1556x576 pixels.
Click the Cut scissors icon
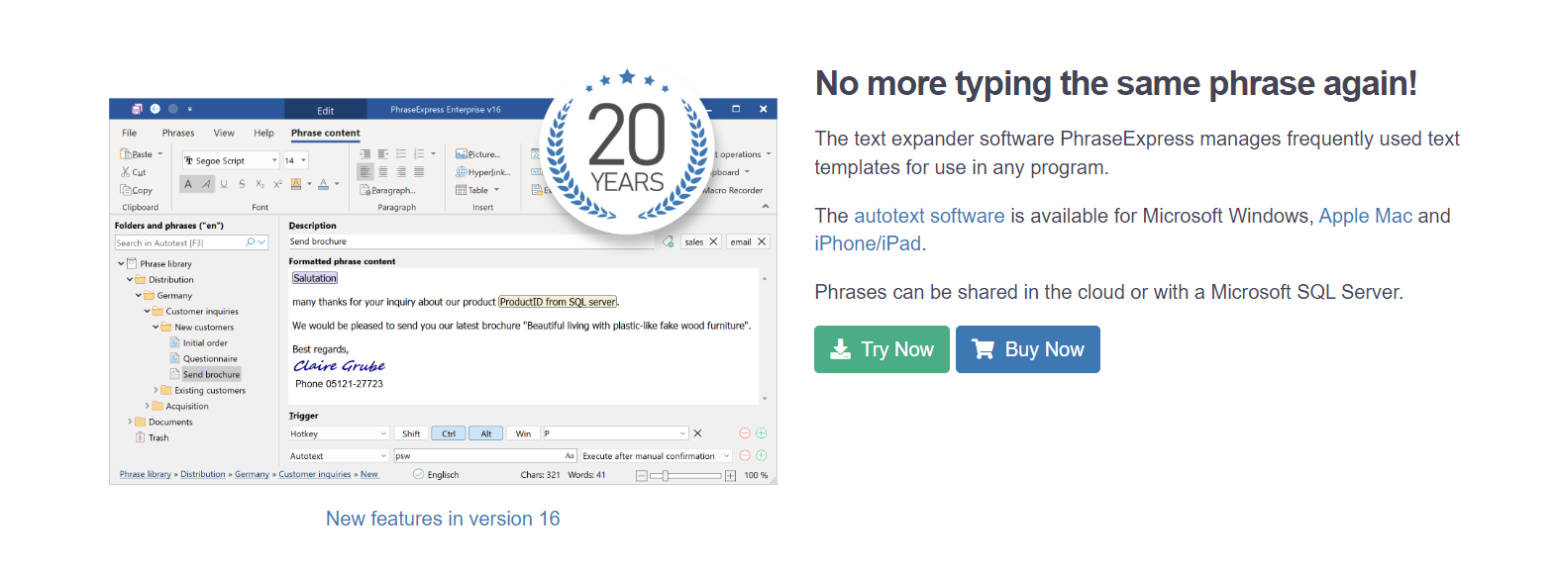point(126,172)
